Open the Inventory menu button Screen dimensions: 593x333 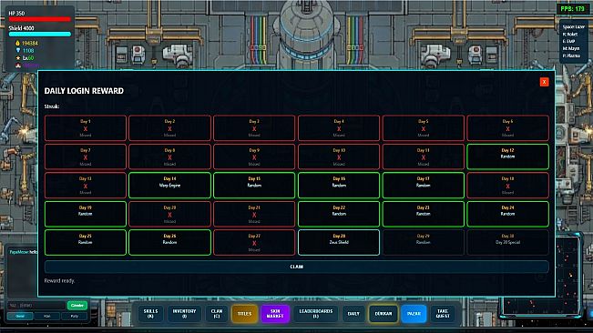184,314
